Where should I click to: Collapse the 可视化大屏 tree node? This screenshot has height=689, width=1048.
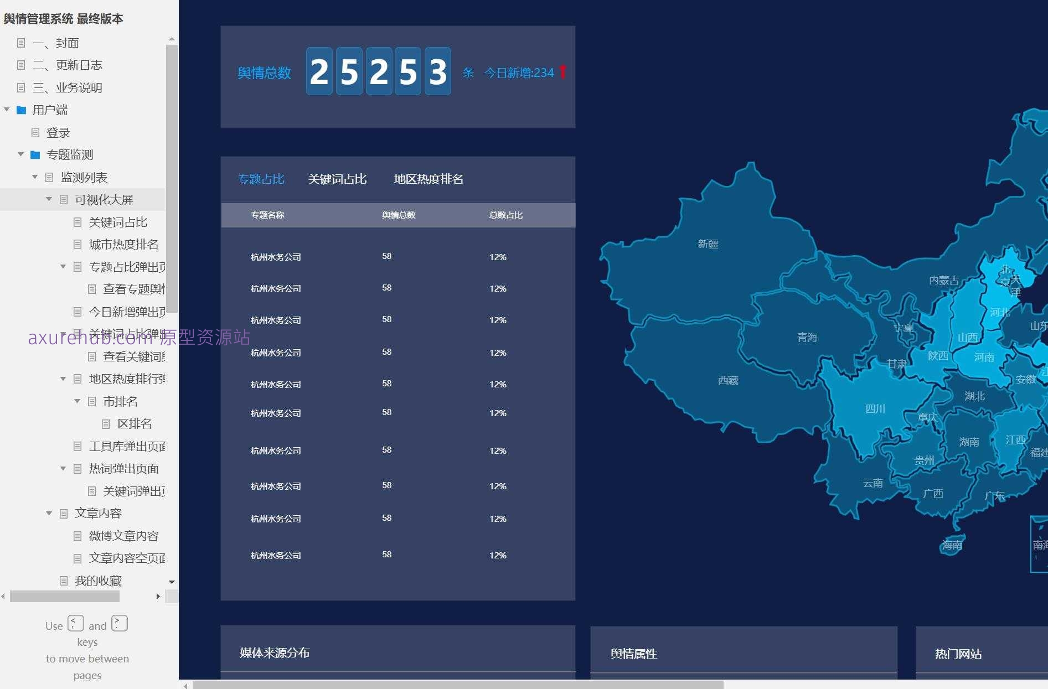49,199
